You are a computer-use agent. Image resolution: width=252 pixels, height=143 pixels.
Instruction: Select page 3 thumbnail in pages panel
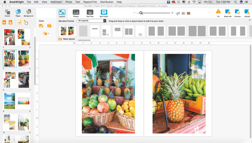[24, 37]
